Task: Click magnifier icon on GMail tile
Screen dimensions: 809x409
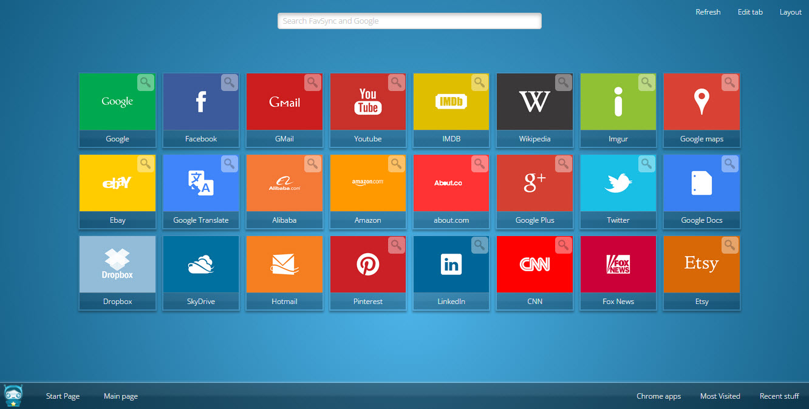Action: (x=312, y=83)
